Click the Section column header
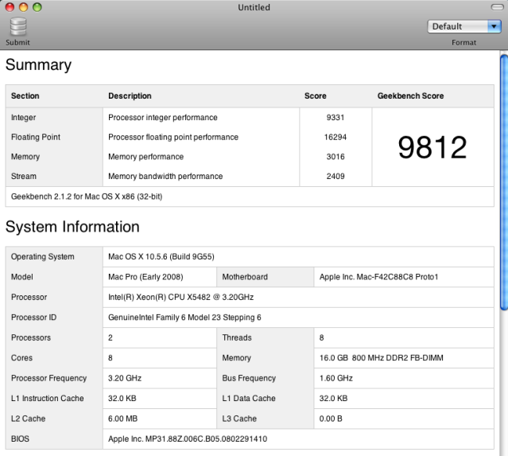508x456 pixels. pyautogui.click(x=25, y=96)
